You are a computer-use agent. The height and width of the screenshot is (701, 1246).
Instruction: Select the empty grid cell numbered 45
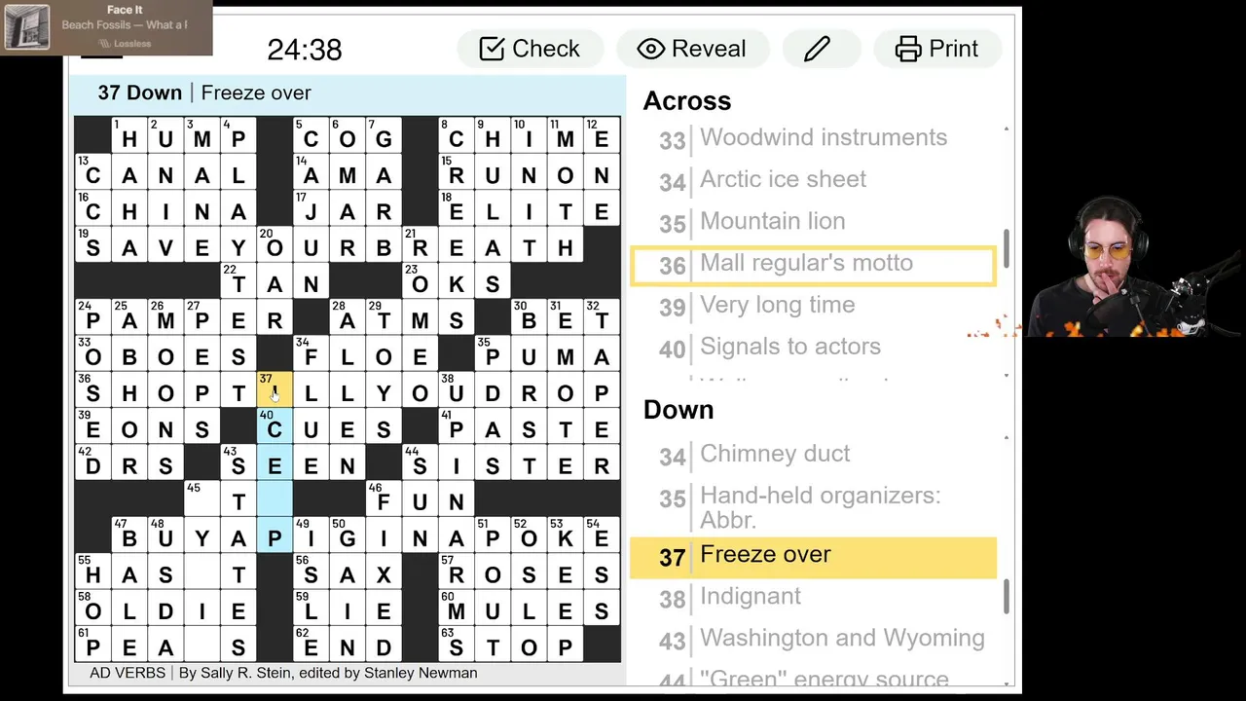click(202, 500)
